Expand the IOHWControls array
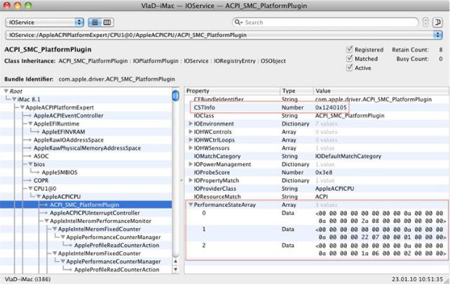Image resolution: width=450 pixels, height=284 pixels. [x=190, y=132]
